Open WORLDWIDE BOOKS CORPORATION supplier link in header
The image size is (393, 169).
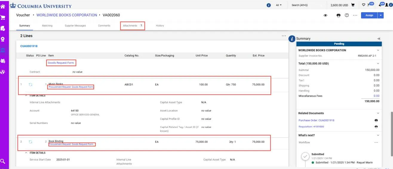pyautogui.click(x=67, y=15)
